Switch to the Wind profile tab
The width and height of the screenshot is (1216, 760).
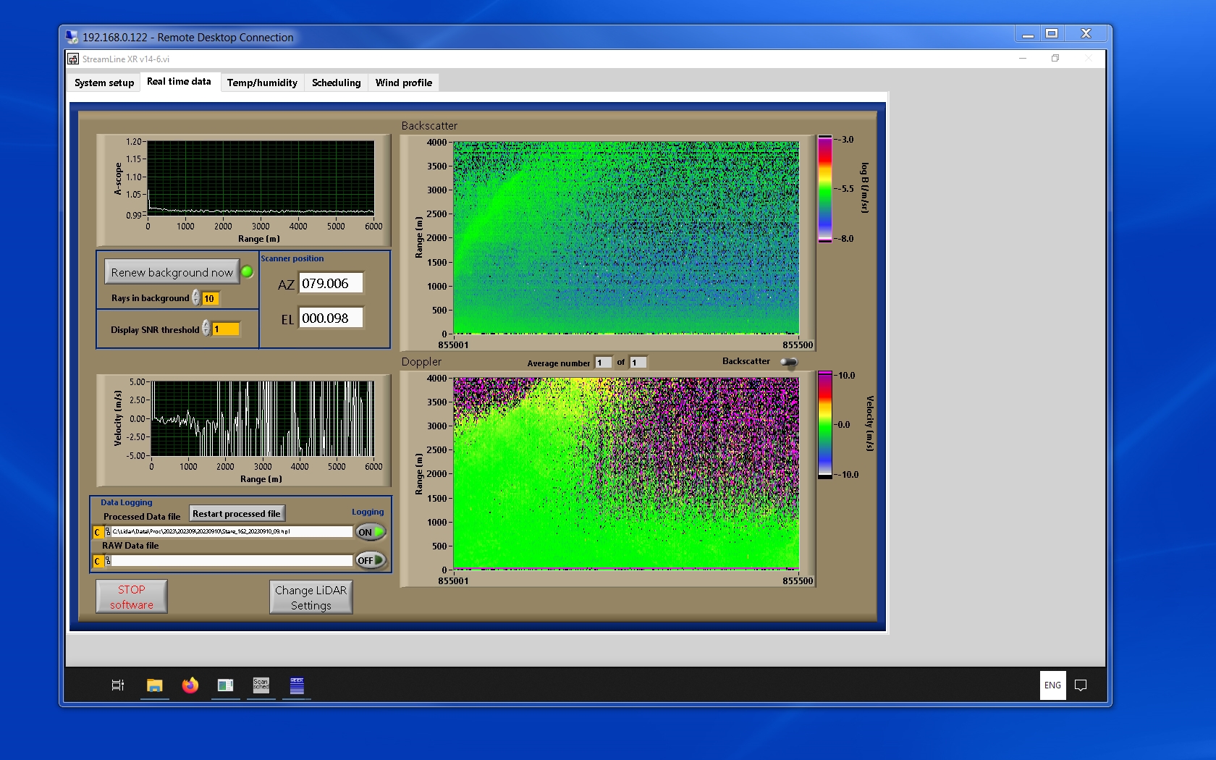[403, 83]
